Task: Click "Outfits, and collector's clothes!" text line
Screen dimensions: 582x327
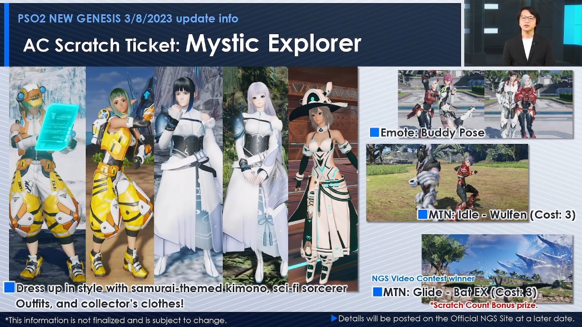Action: point(100,303)
